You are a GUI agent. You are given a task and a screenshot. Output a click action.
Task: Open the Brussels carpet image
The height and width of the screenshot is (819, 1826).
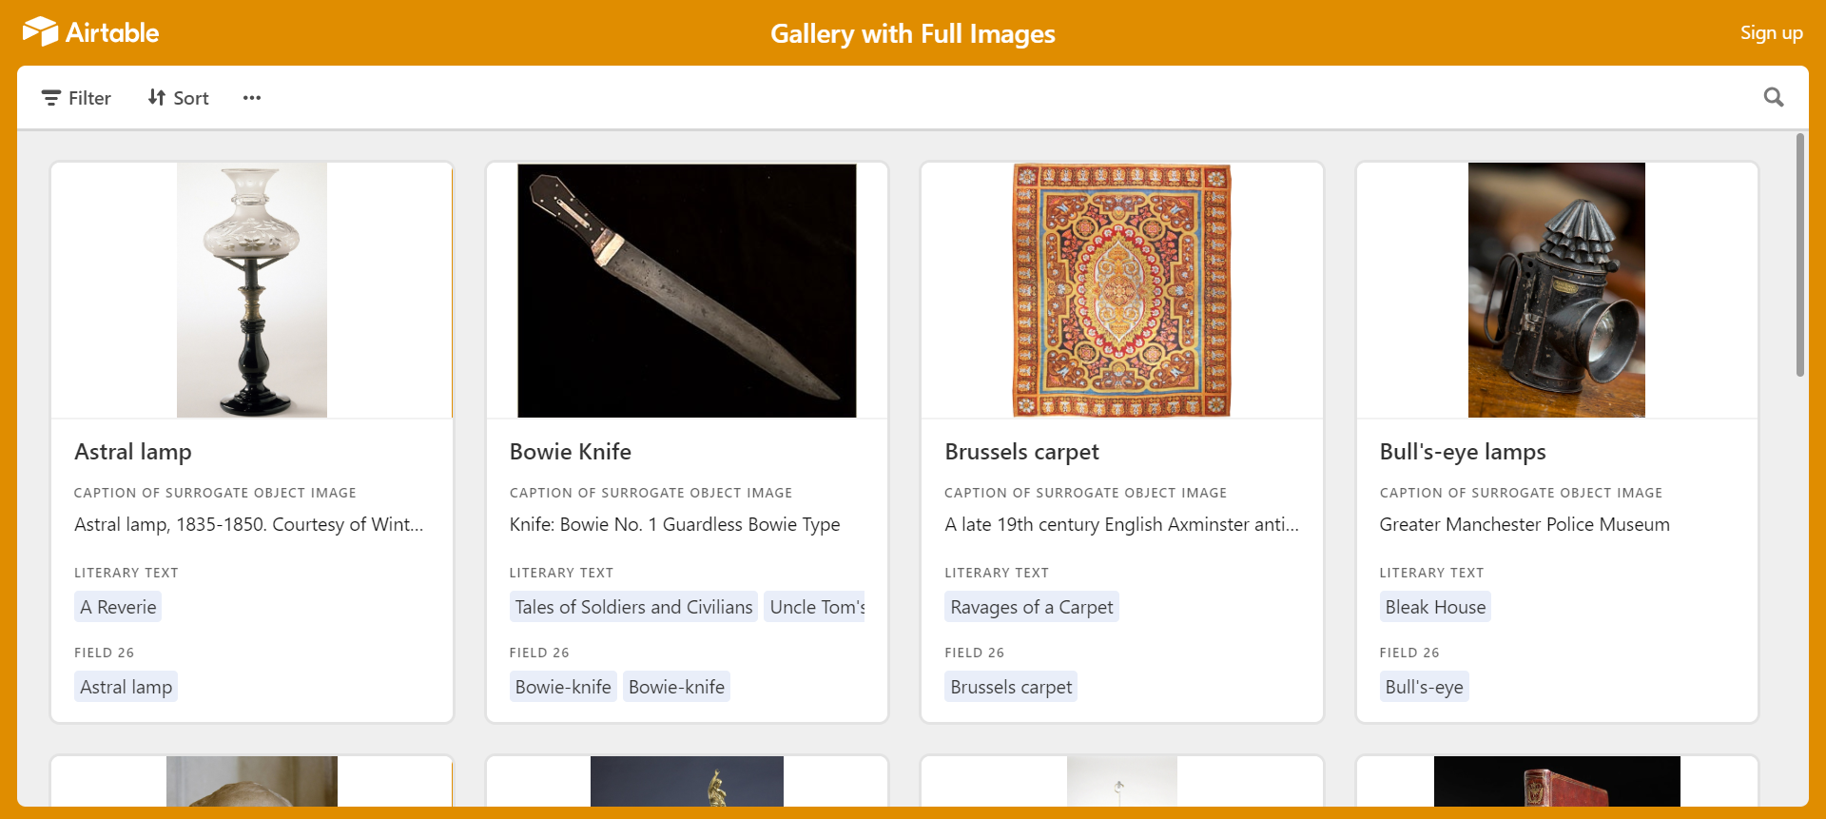(1122, 290)
